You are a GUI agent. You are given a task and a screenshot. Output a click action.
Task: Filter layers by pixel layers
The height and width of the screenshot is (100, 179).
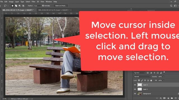coord(148,73)
